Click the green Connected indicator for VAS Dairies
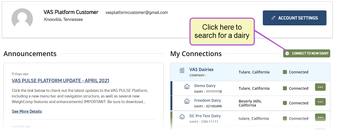This screenshot has width=338, height=133. tap(285, 72)
